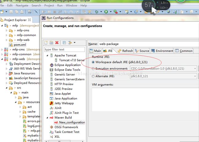Expand the mfp-common folder under mfp

(7, 35)
